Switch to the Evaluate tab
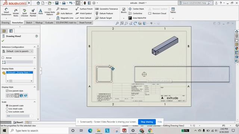This screenshot has width=239, height=134. point(49,23)
